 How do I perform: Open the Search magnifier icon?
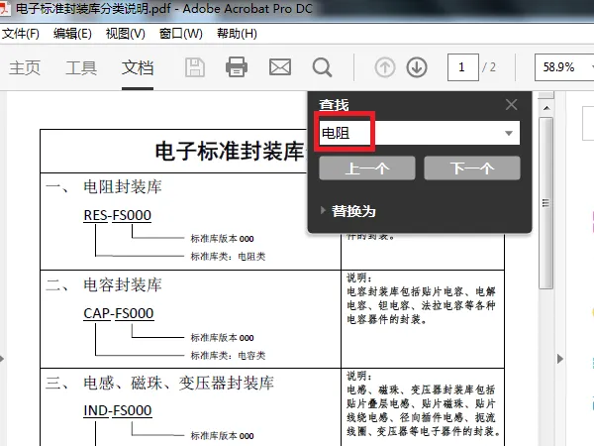point(322,67)
